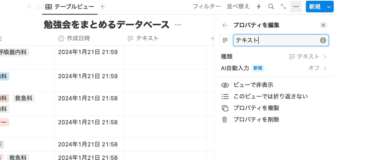The height and width of the screenshot is (160, 379).
Task: Open search with the magnifier icon
Action: (x=271, y=7)
